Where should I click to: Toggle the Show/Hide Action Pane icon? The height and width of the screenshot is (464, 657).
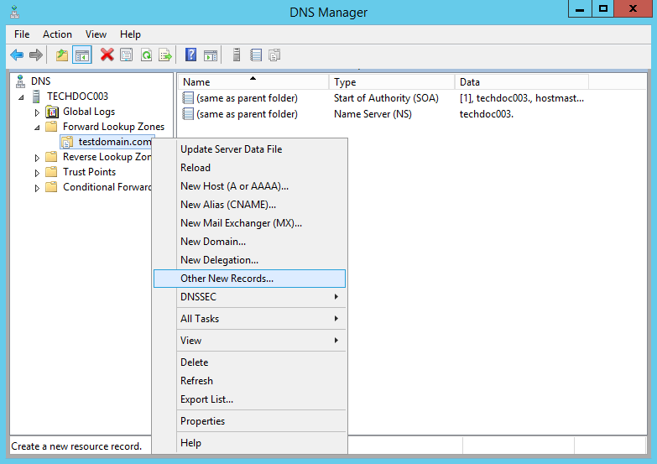click(211, 55)
